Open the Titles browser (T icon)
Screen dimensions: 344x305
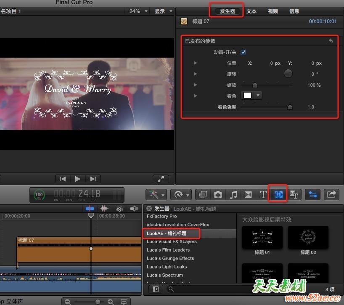pyautogui.click(x=263, y=194)
